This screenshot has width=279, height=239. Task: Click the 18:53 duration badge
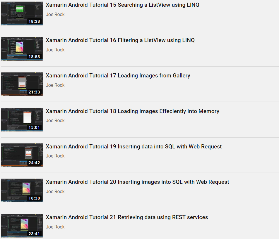tap(34, 57)
